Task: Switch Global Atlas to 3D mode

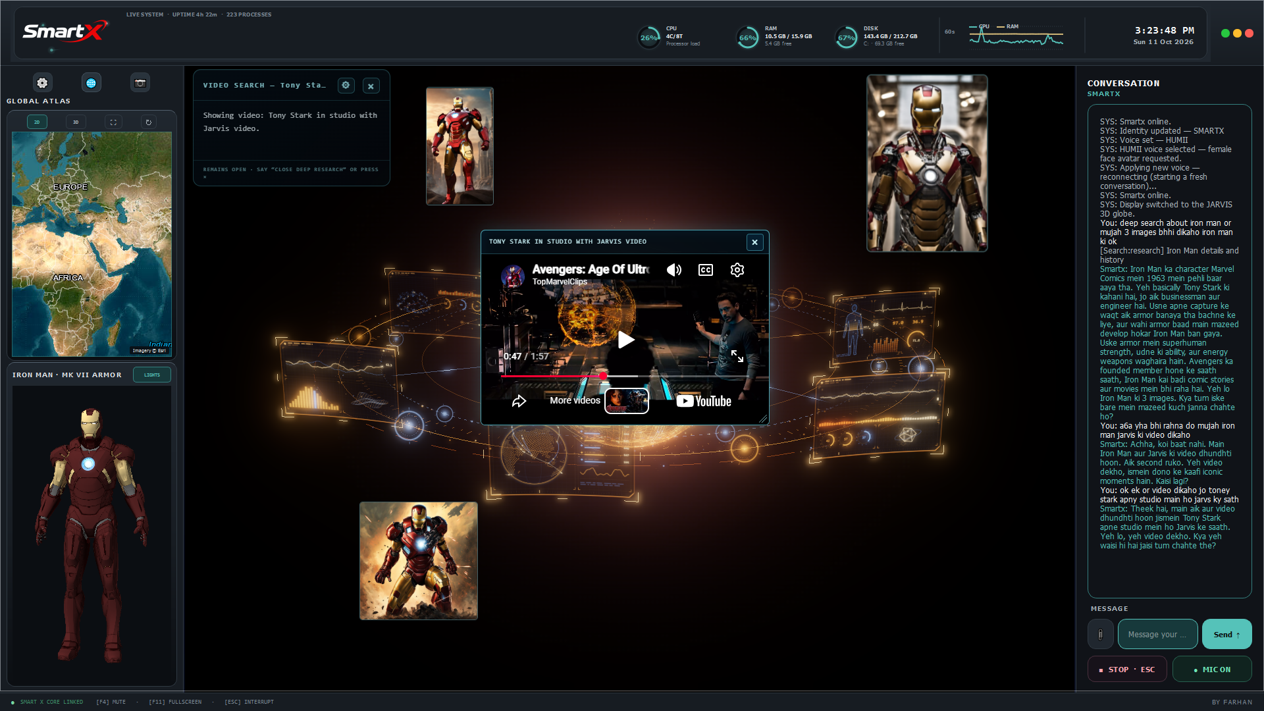Action: click(76, 122)
